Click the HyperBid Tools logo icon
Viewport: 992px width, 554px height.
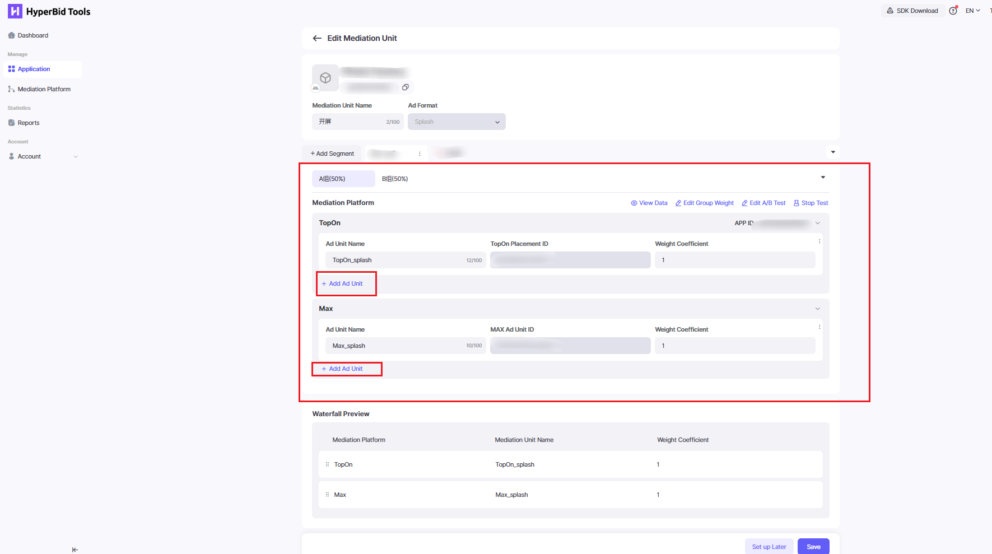[x=15, y=11]
